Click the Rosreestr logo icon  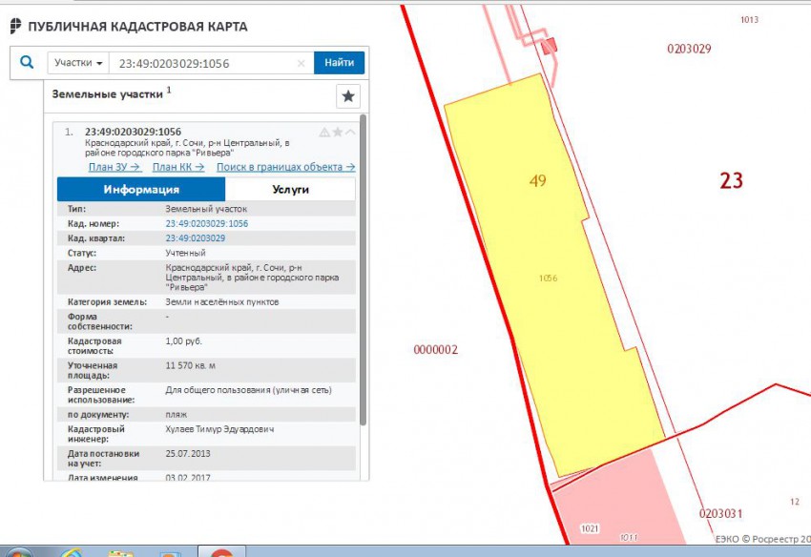click(x=15, y=27)
